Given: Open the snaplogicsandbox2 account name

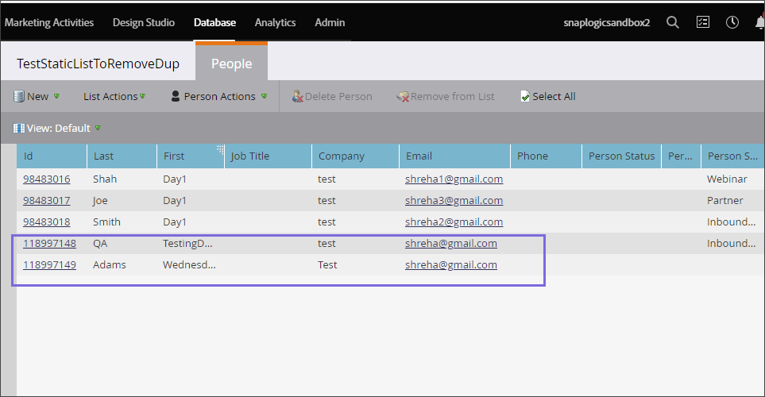Looking at the screenshot, I should coord(606,22).
